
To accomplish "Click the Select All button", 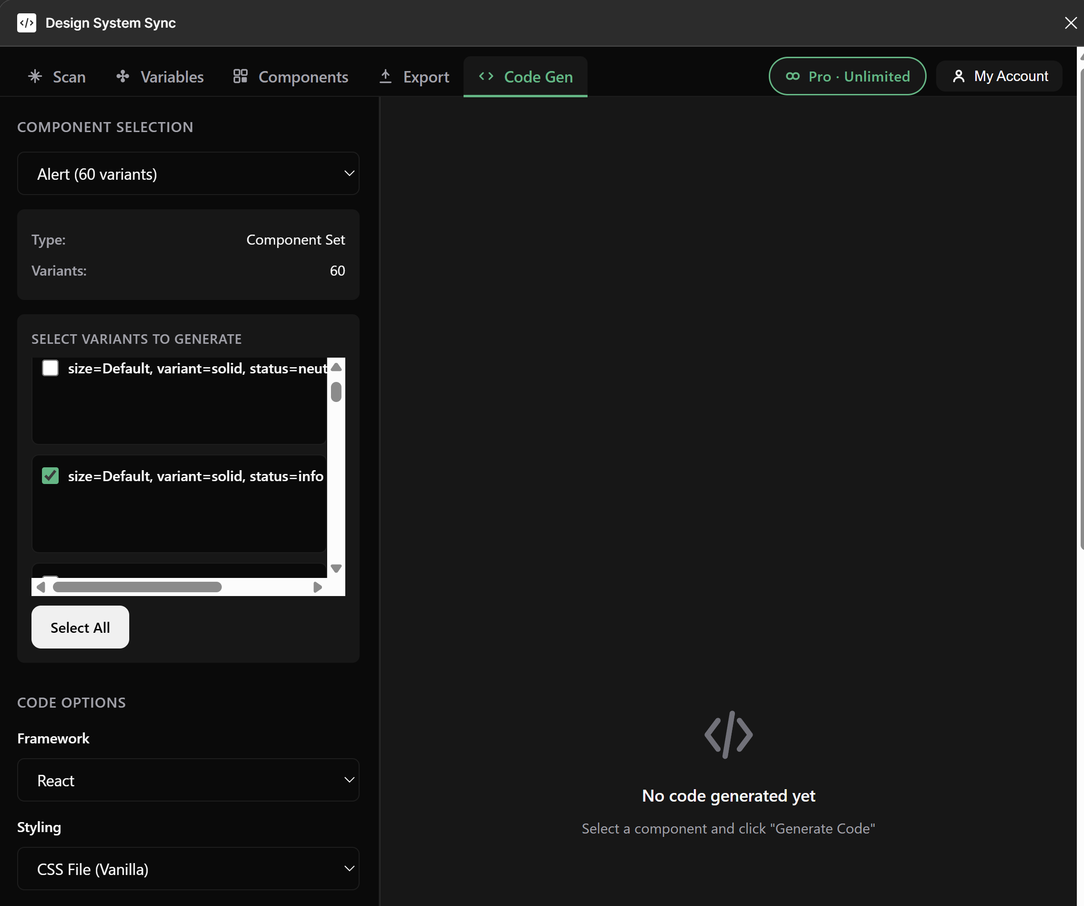I will pos(80,627).
